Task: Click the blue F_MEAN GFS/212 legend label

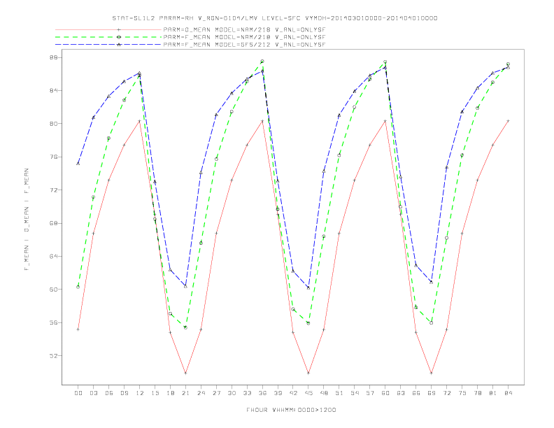Action: tap(244, 45)
